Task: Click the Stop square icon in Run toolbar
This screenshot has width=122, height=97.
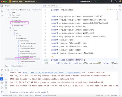Action: (8, 70)
